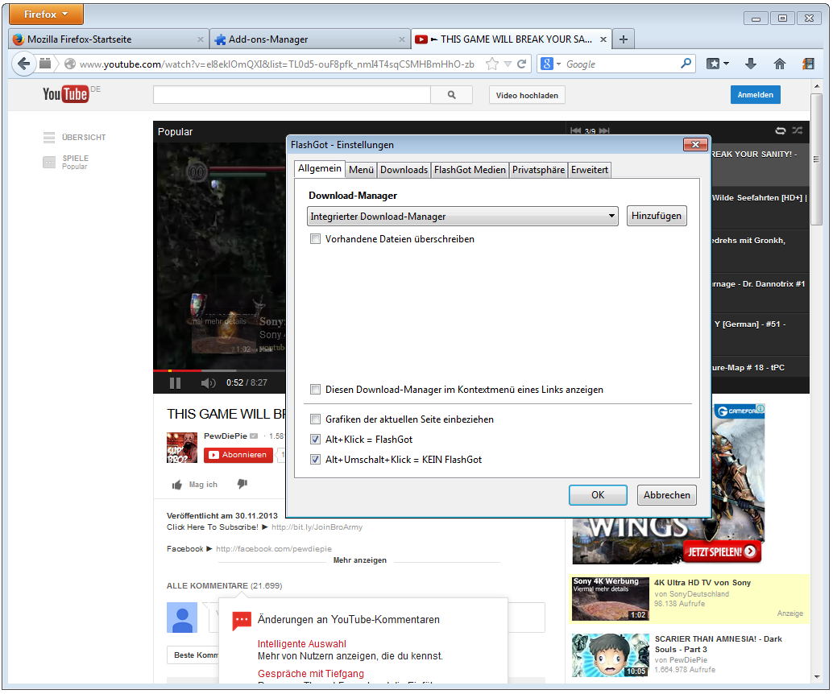This screenshot has width=833, height=694.
Task: Enable Vorhandene Dateien überschreiben
Action: click(x=316, y=239)
